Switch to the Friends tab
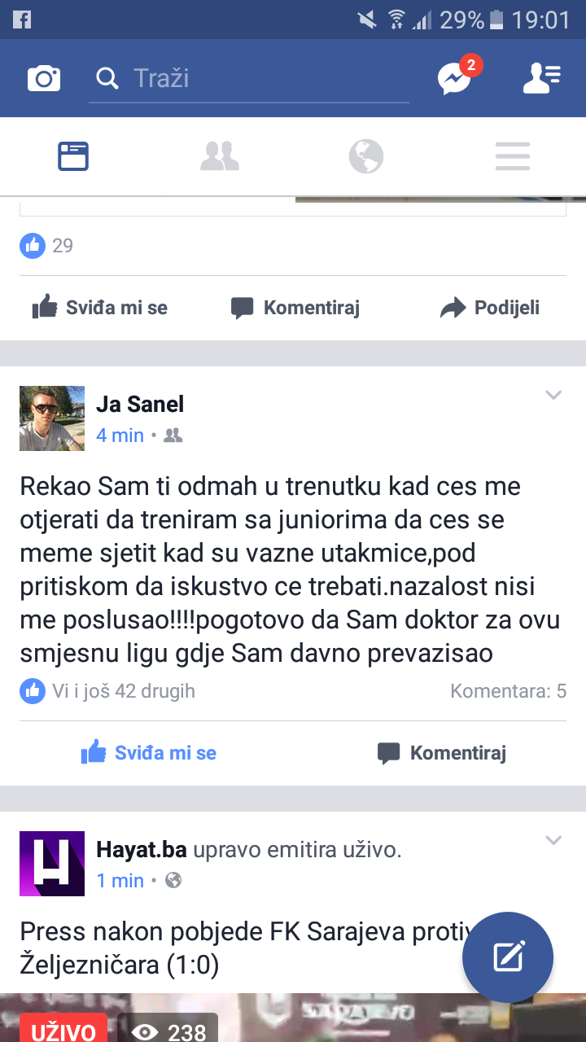586x1042 pixels. [x=220, y=156]
